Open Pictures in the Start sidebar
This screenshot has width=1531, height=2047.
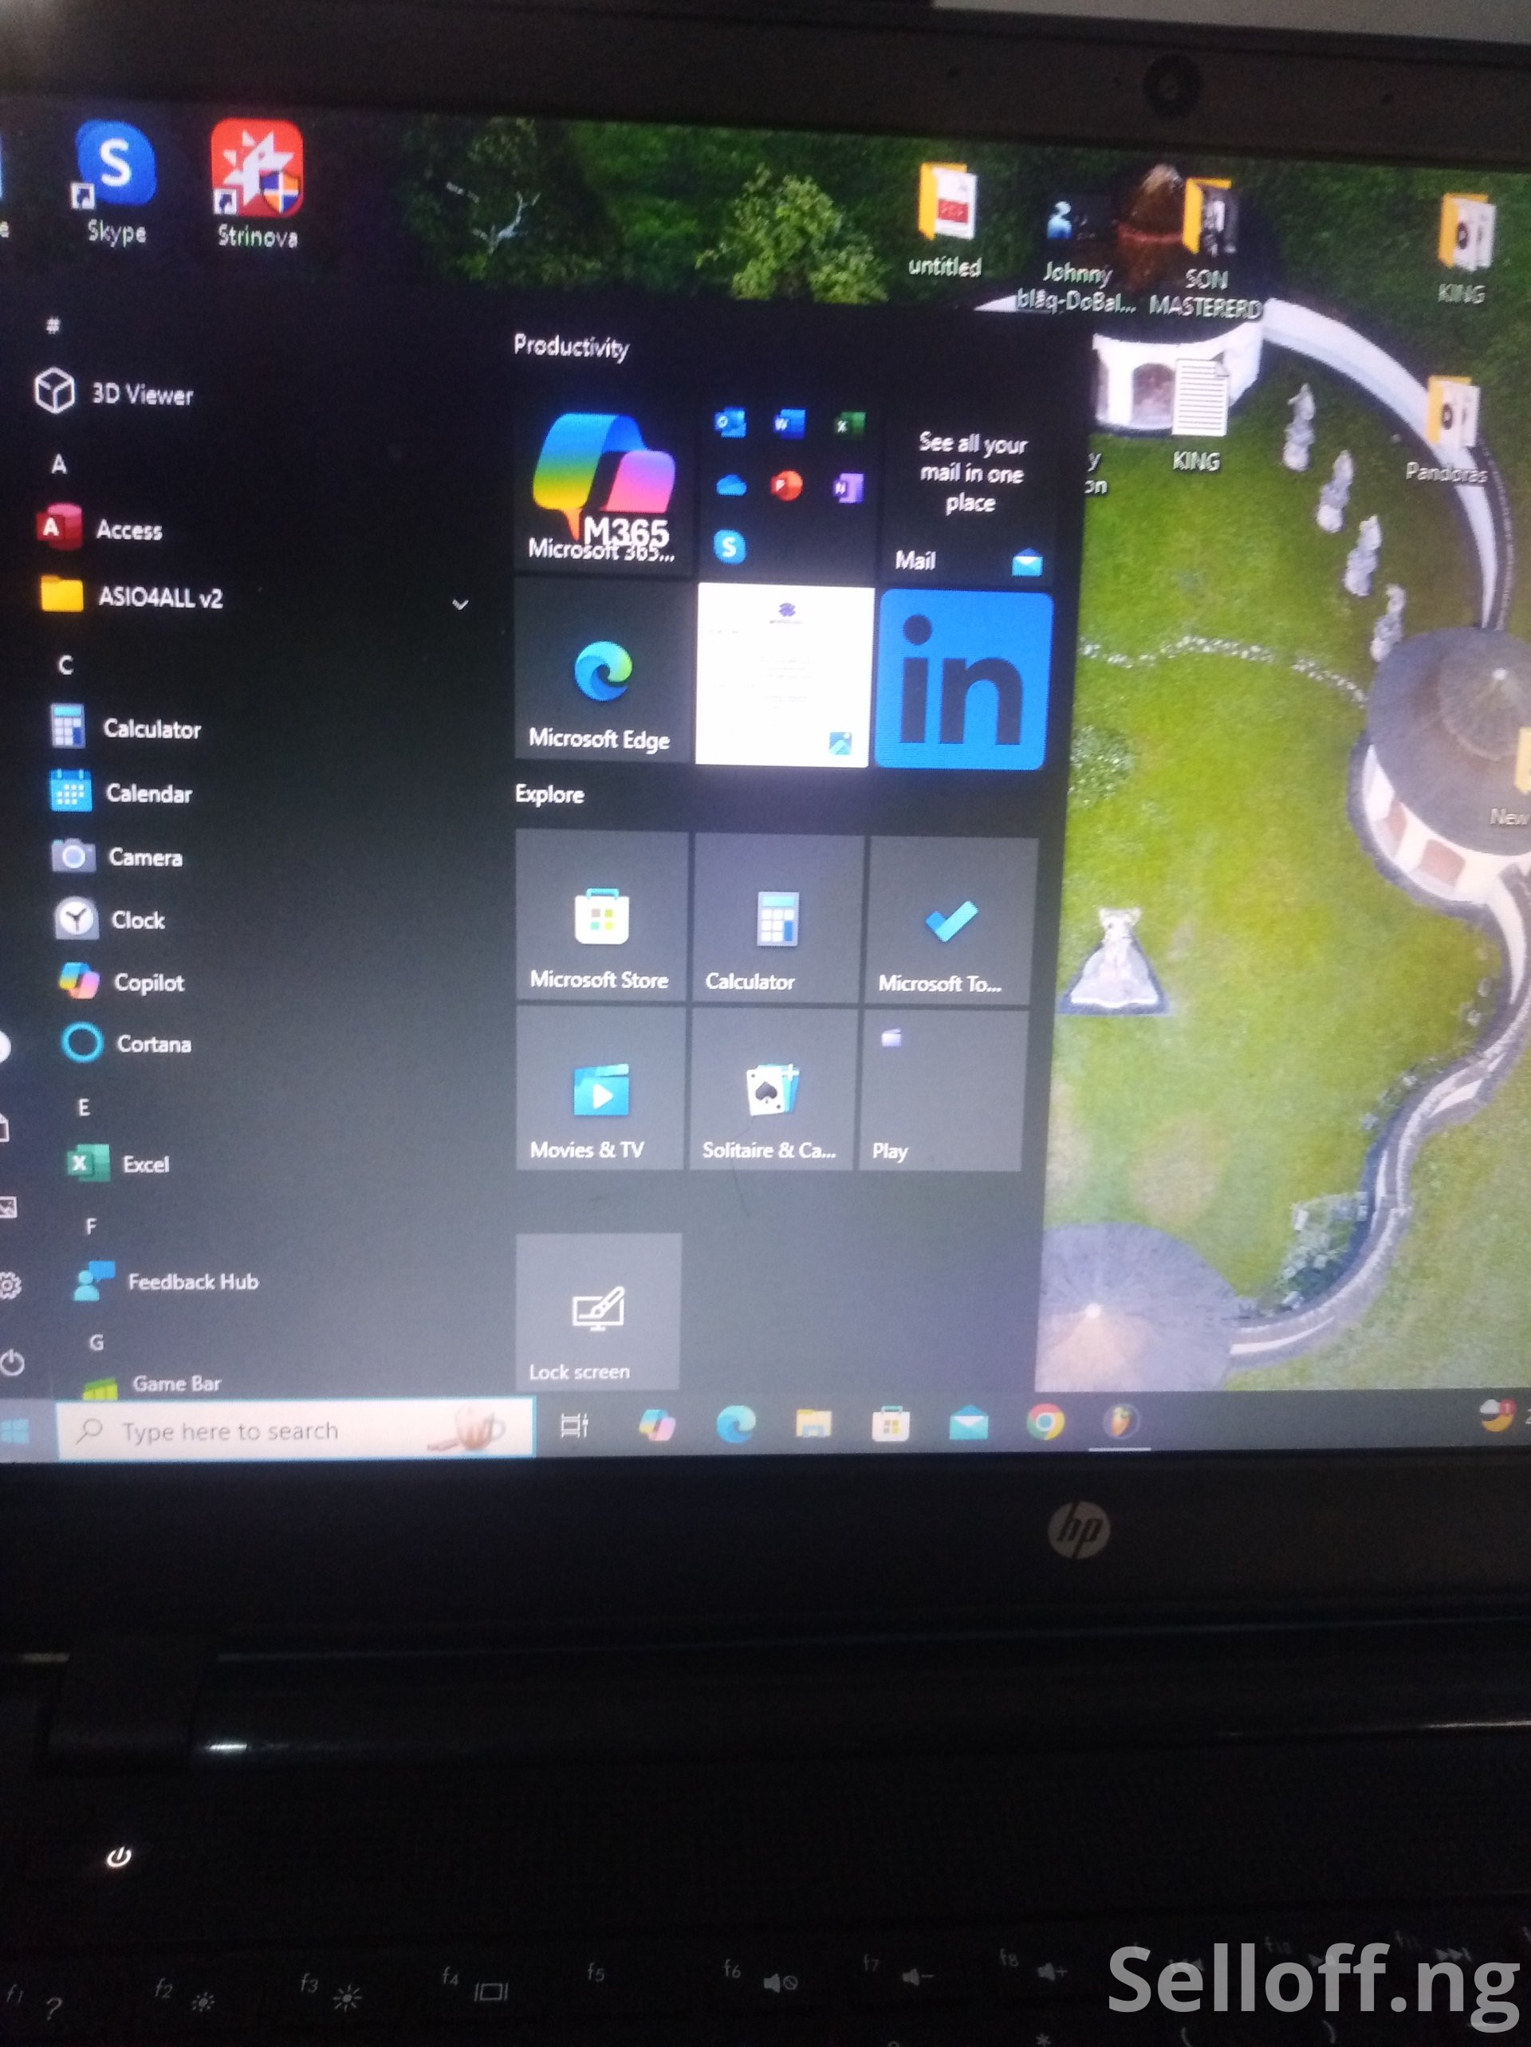point(7,1206)
